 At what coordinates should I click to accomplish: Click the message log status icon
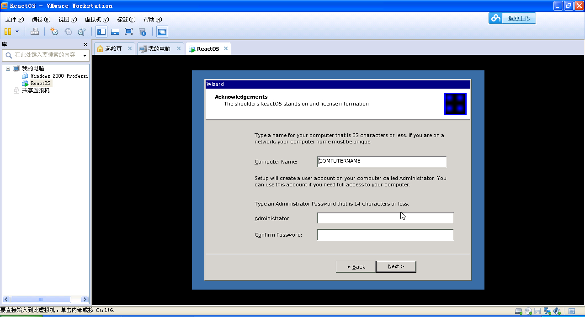pyautogui.click(x=571, y=312)
